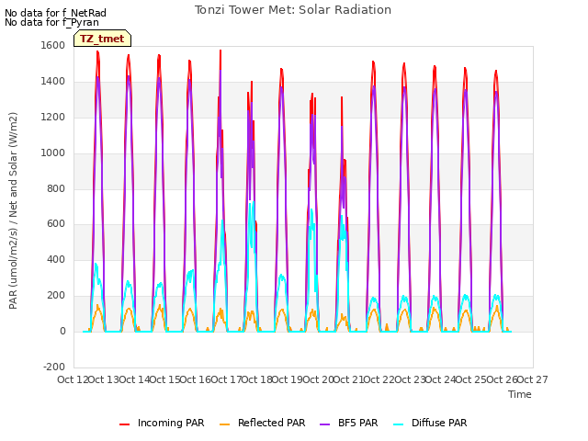Viewport: 588px width, 441px height.
Task: Click the red Incoming PAR legend swatch
Action: coord(125,424)
